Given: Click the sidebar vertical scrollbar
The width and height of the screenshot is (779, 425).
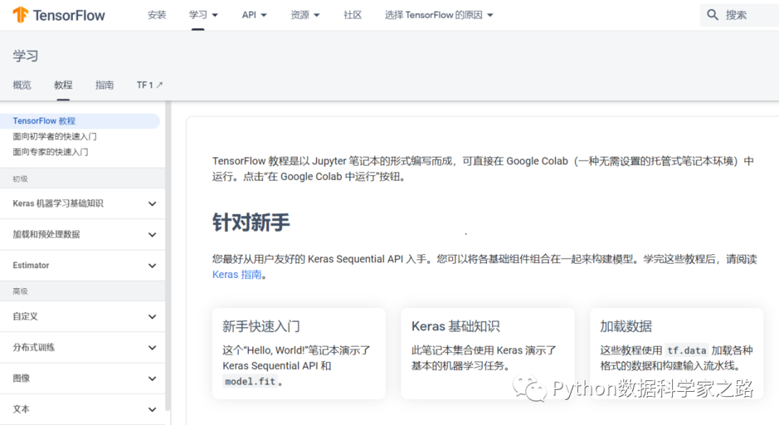Looking at the screenshot, I should pos(168,256).
